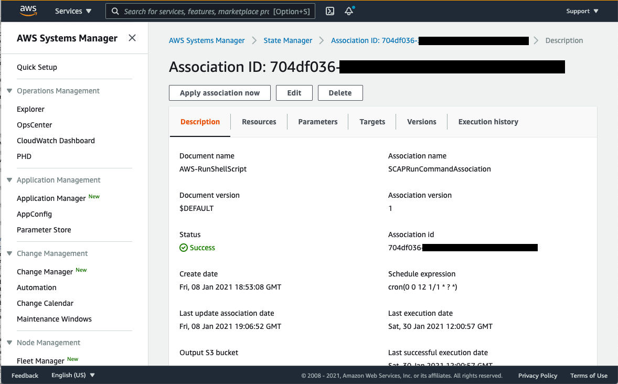
Task: Delete the association
Action: pos(340,93)
